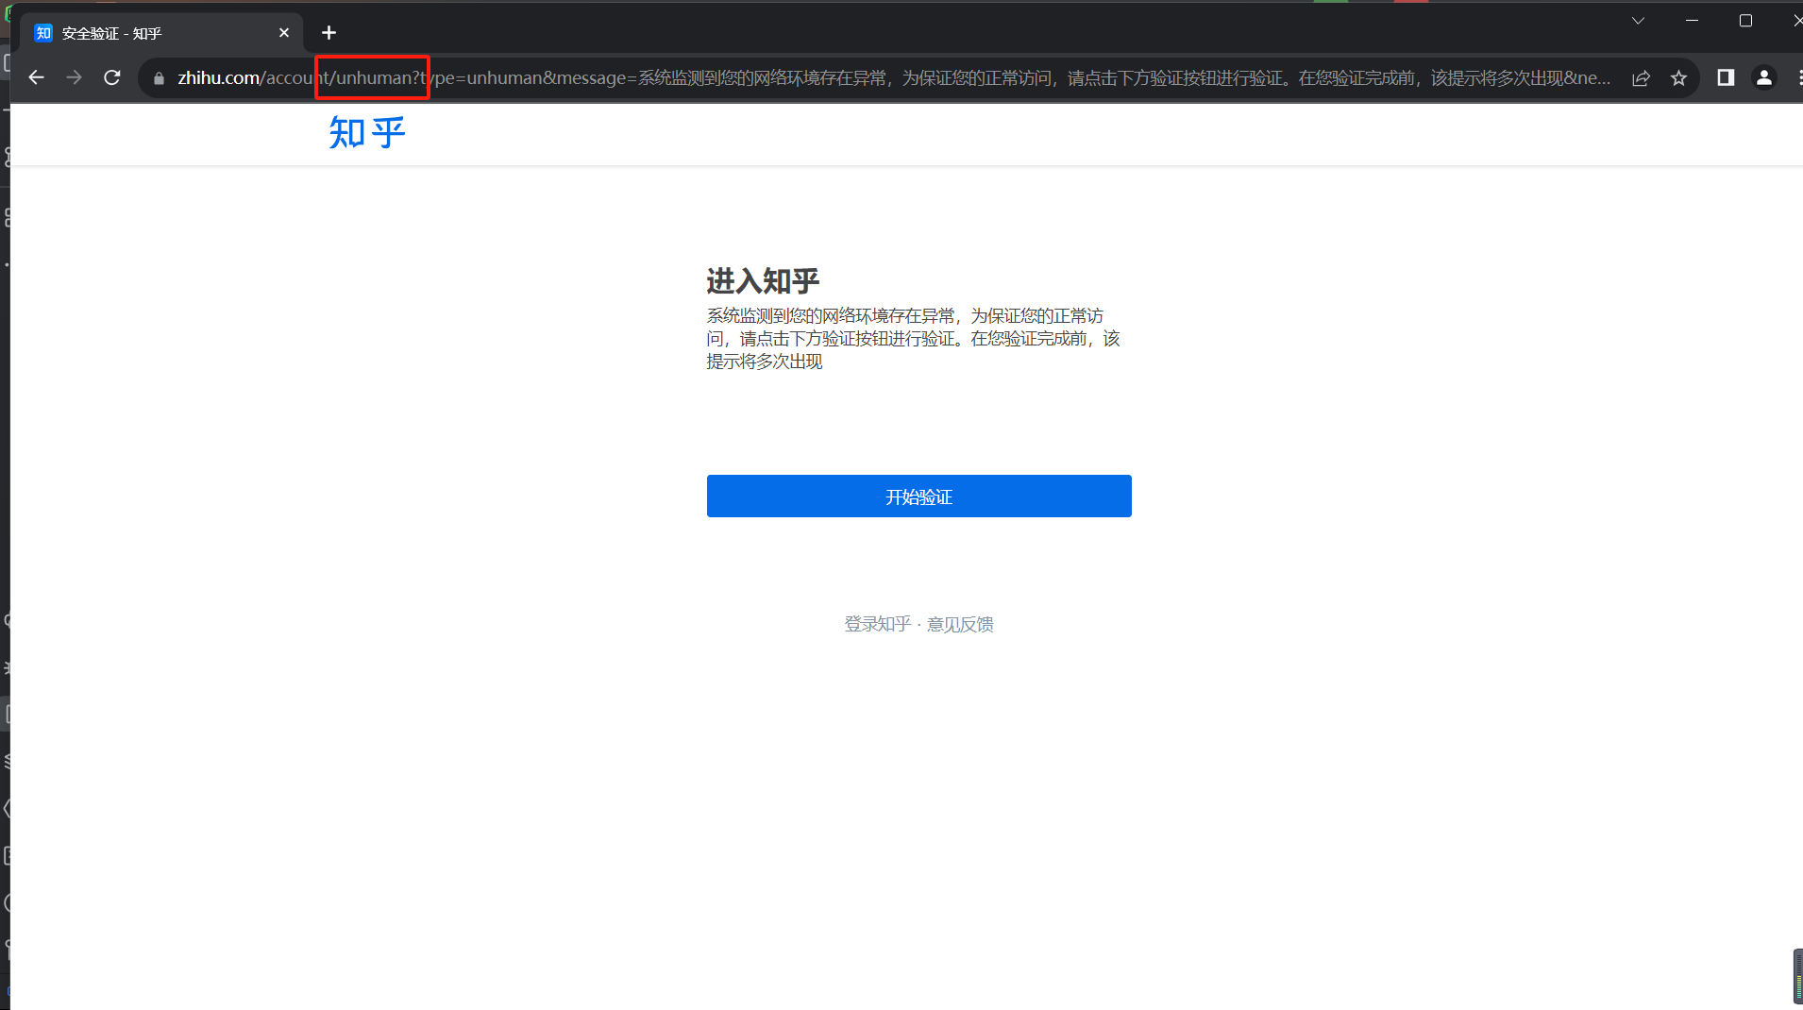Open the 登录知乎 link

877,624
